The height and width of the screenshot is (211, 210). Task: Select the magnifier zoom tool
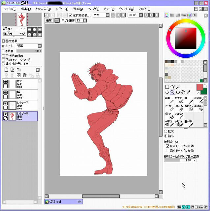172,92
